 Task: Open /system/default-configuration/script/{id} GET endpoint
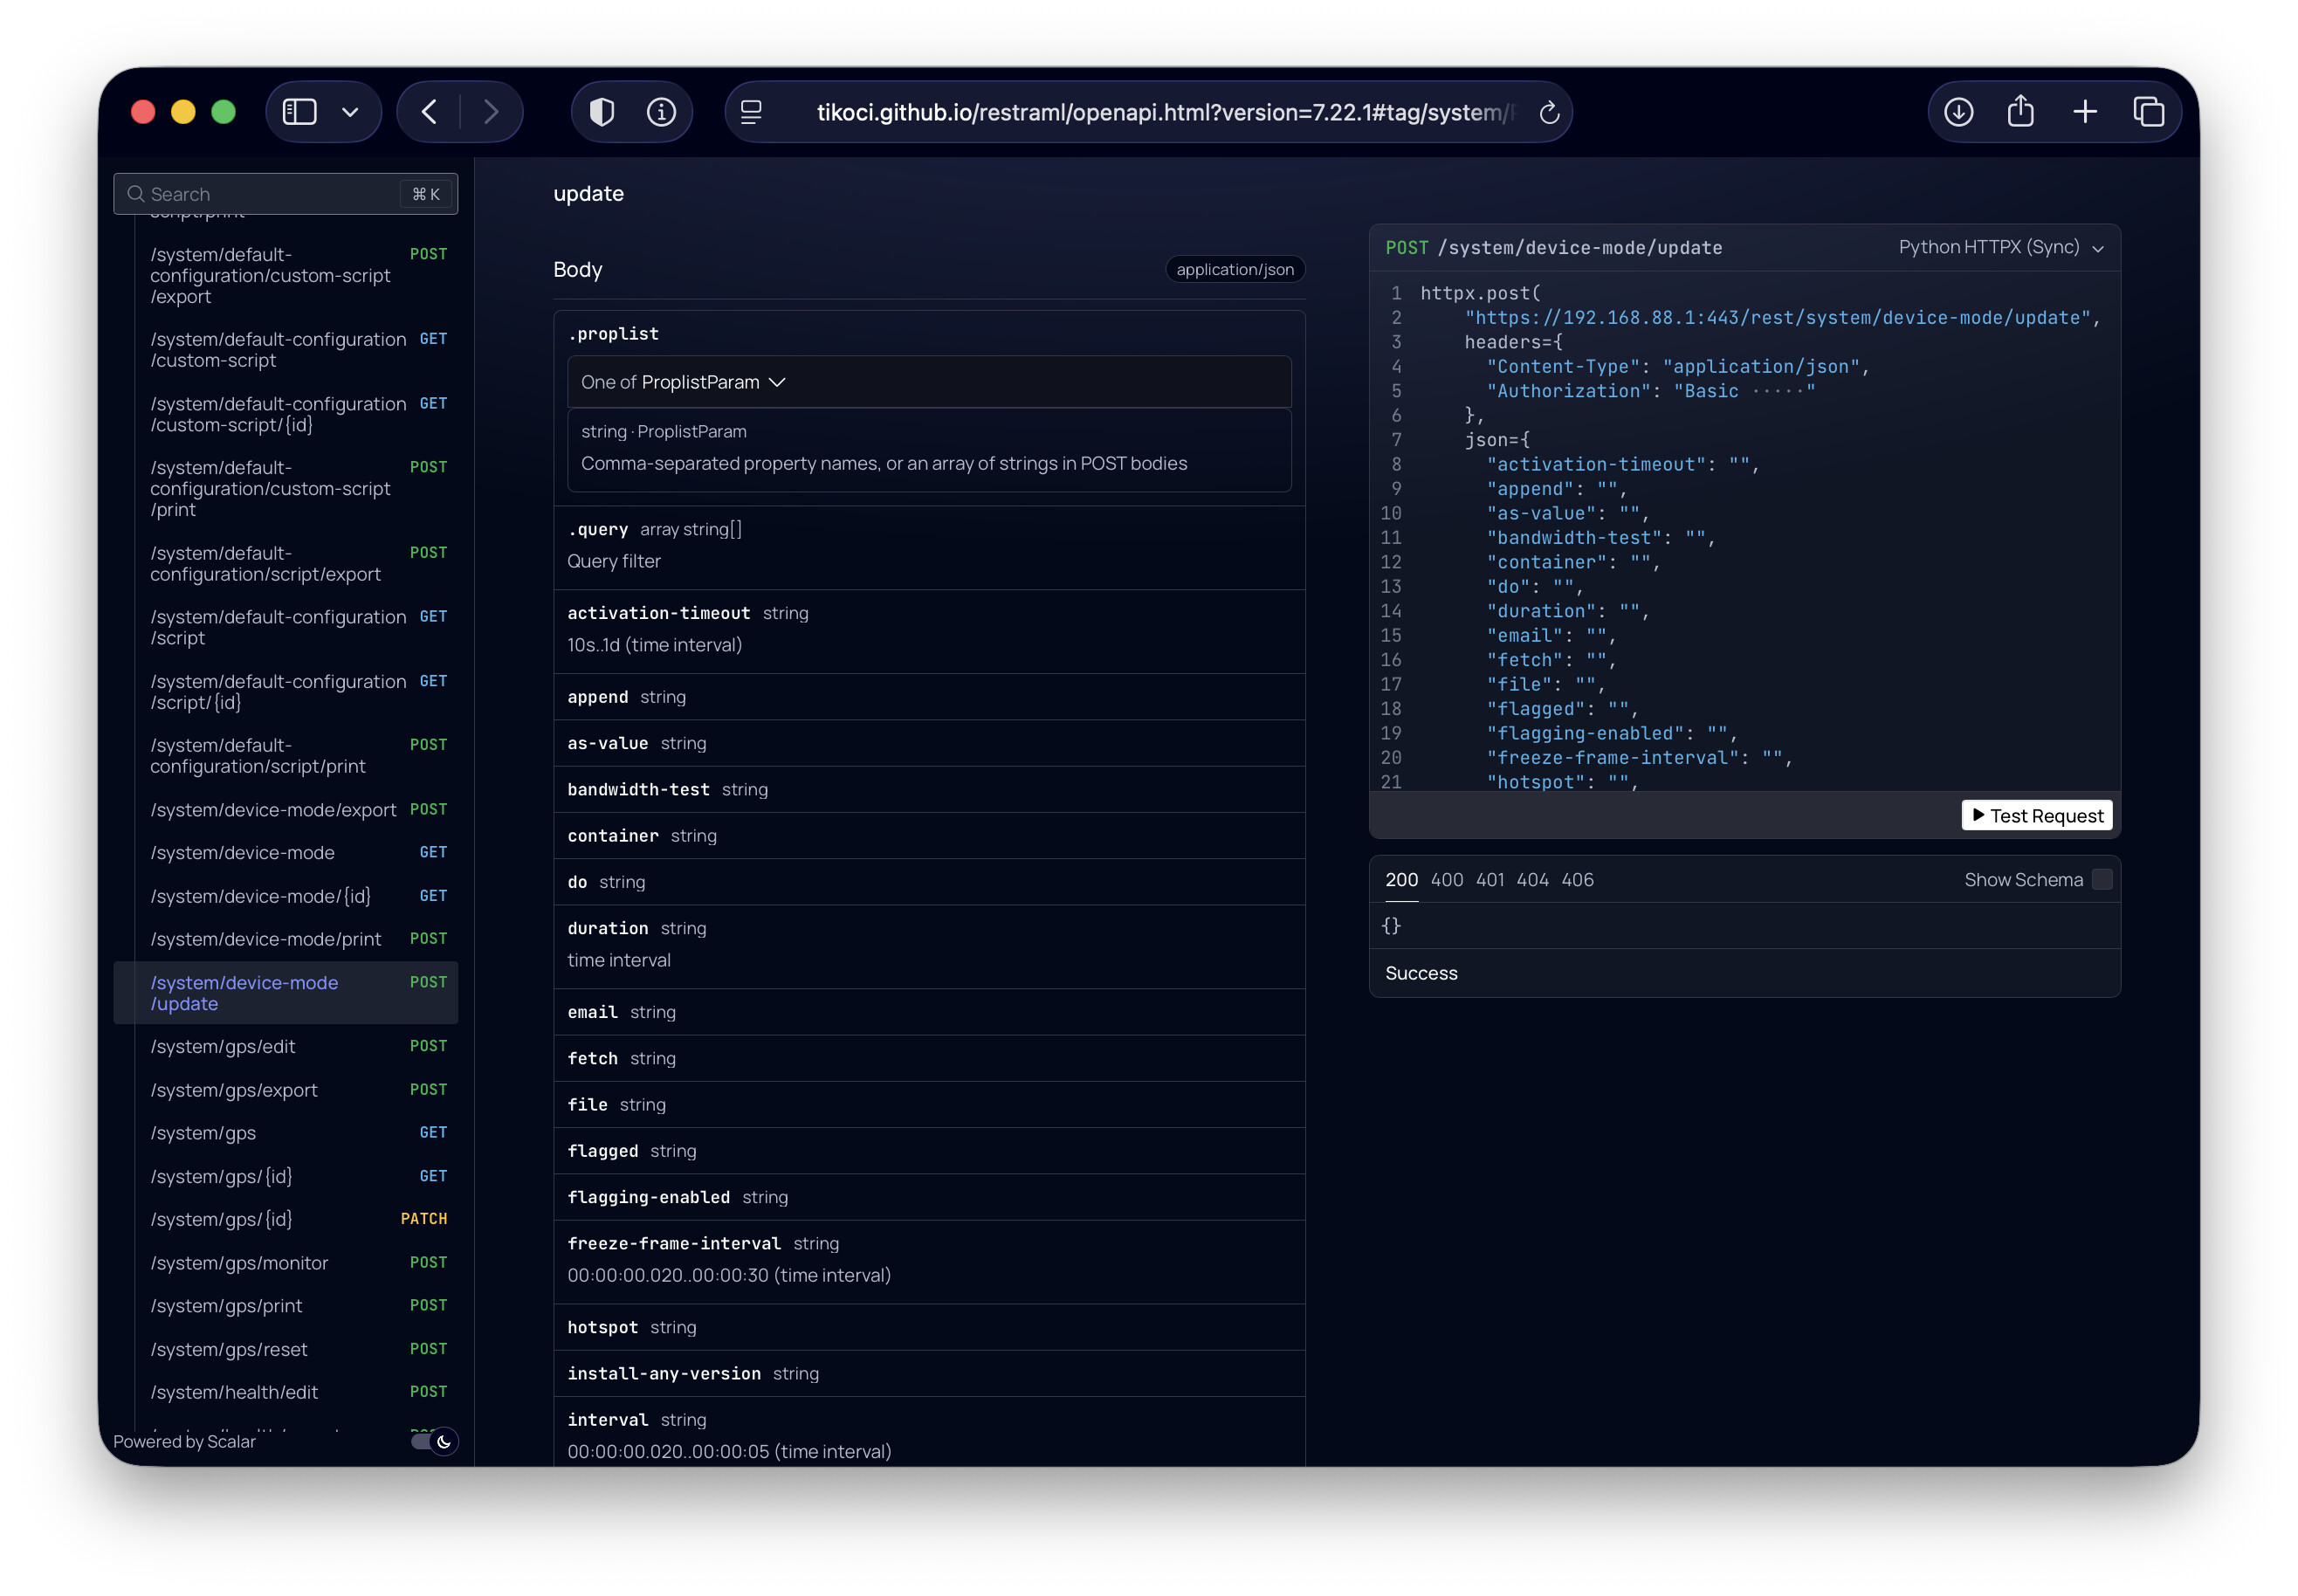pyautogui.click(x=286, y=692)
